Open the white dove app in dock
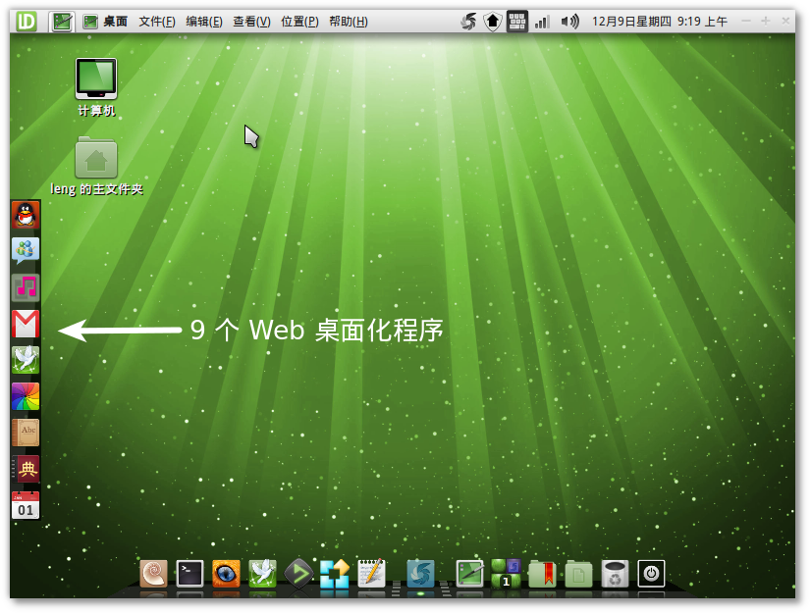This screenshot has height=614, width=811. [x=262, y=574]
